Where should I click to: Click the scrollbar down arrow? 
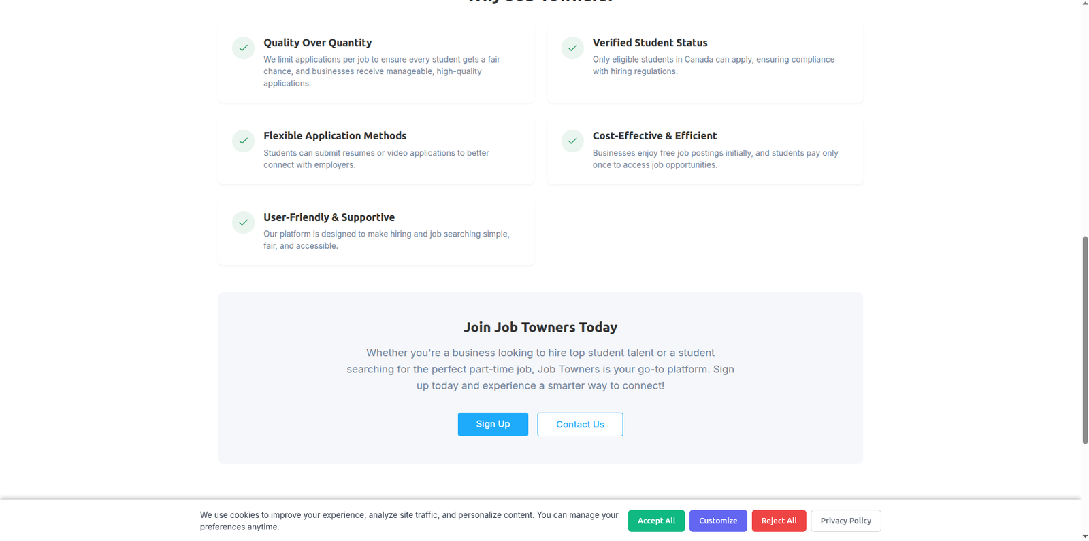click(x=1085, y=536)
